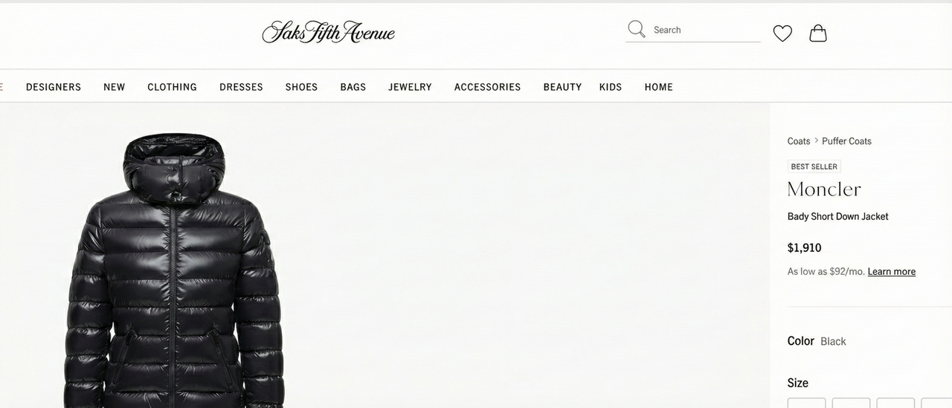This screenshot has height=408, width=952.
Task: Open the CLOTHING category menu
Action: click(x=172, y=87)
